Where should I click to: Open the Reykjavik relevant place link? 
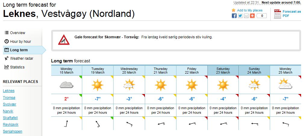click(11, 124)
